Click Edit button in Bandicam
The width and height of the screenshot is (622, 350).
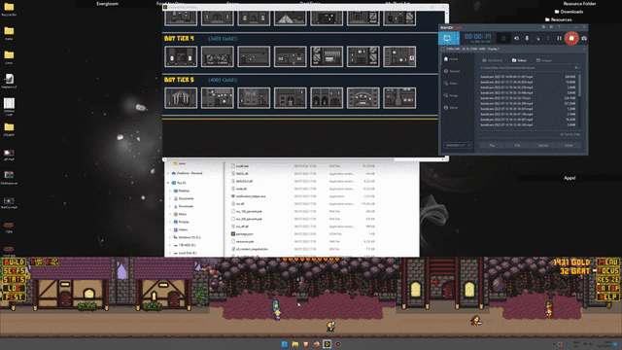[x=517, y=145]
